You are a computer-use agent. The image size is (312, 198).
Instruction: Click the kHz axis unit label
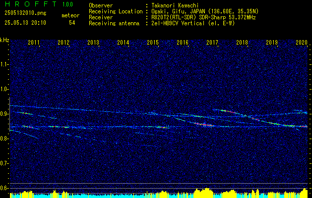point(4,40)
